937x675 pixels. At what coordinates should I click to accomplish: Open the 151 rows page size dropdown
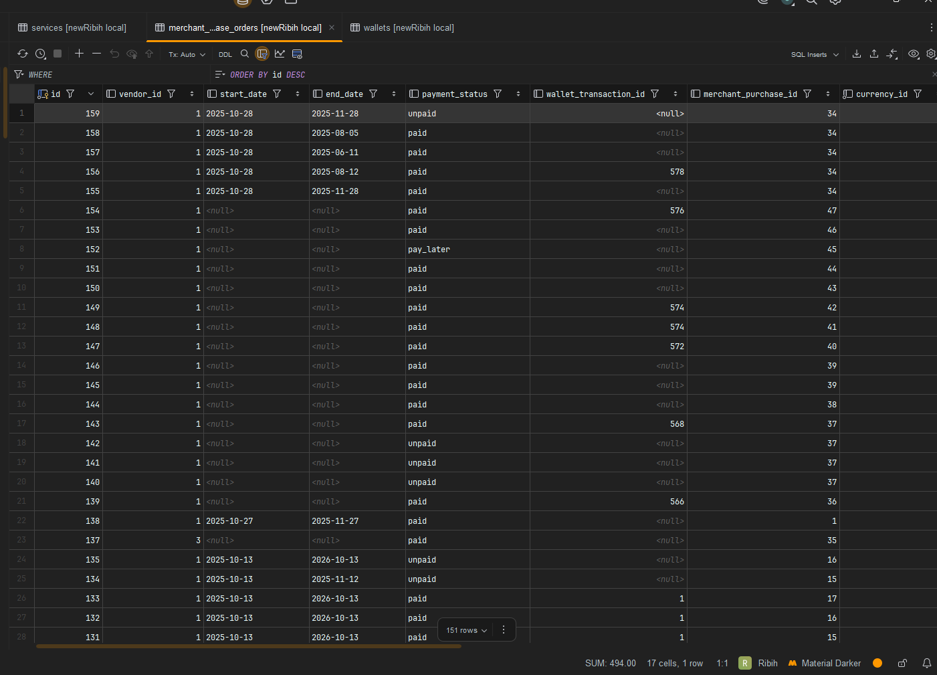point(466,630)
